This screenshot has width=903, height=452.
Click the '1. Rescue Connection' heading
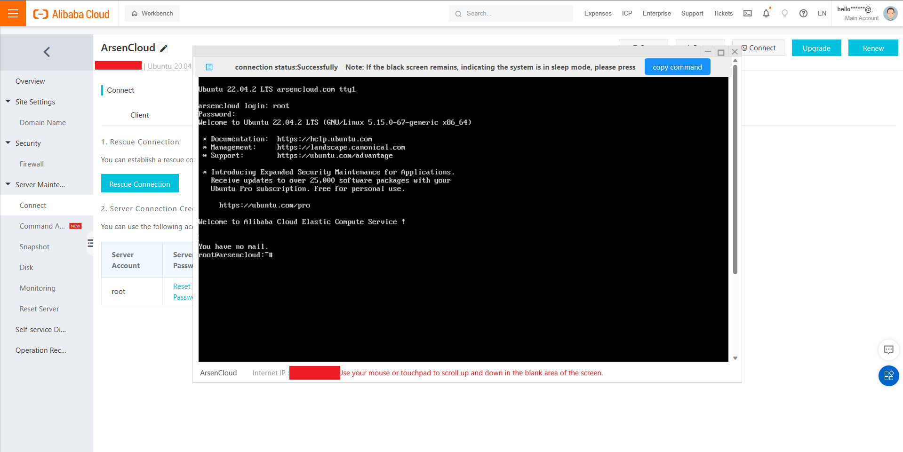click(x=140, y=142)
